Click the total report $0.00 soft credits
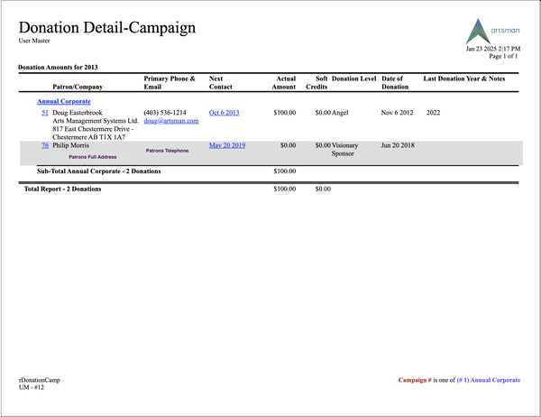 (323, 189)
